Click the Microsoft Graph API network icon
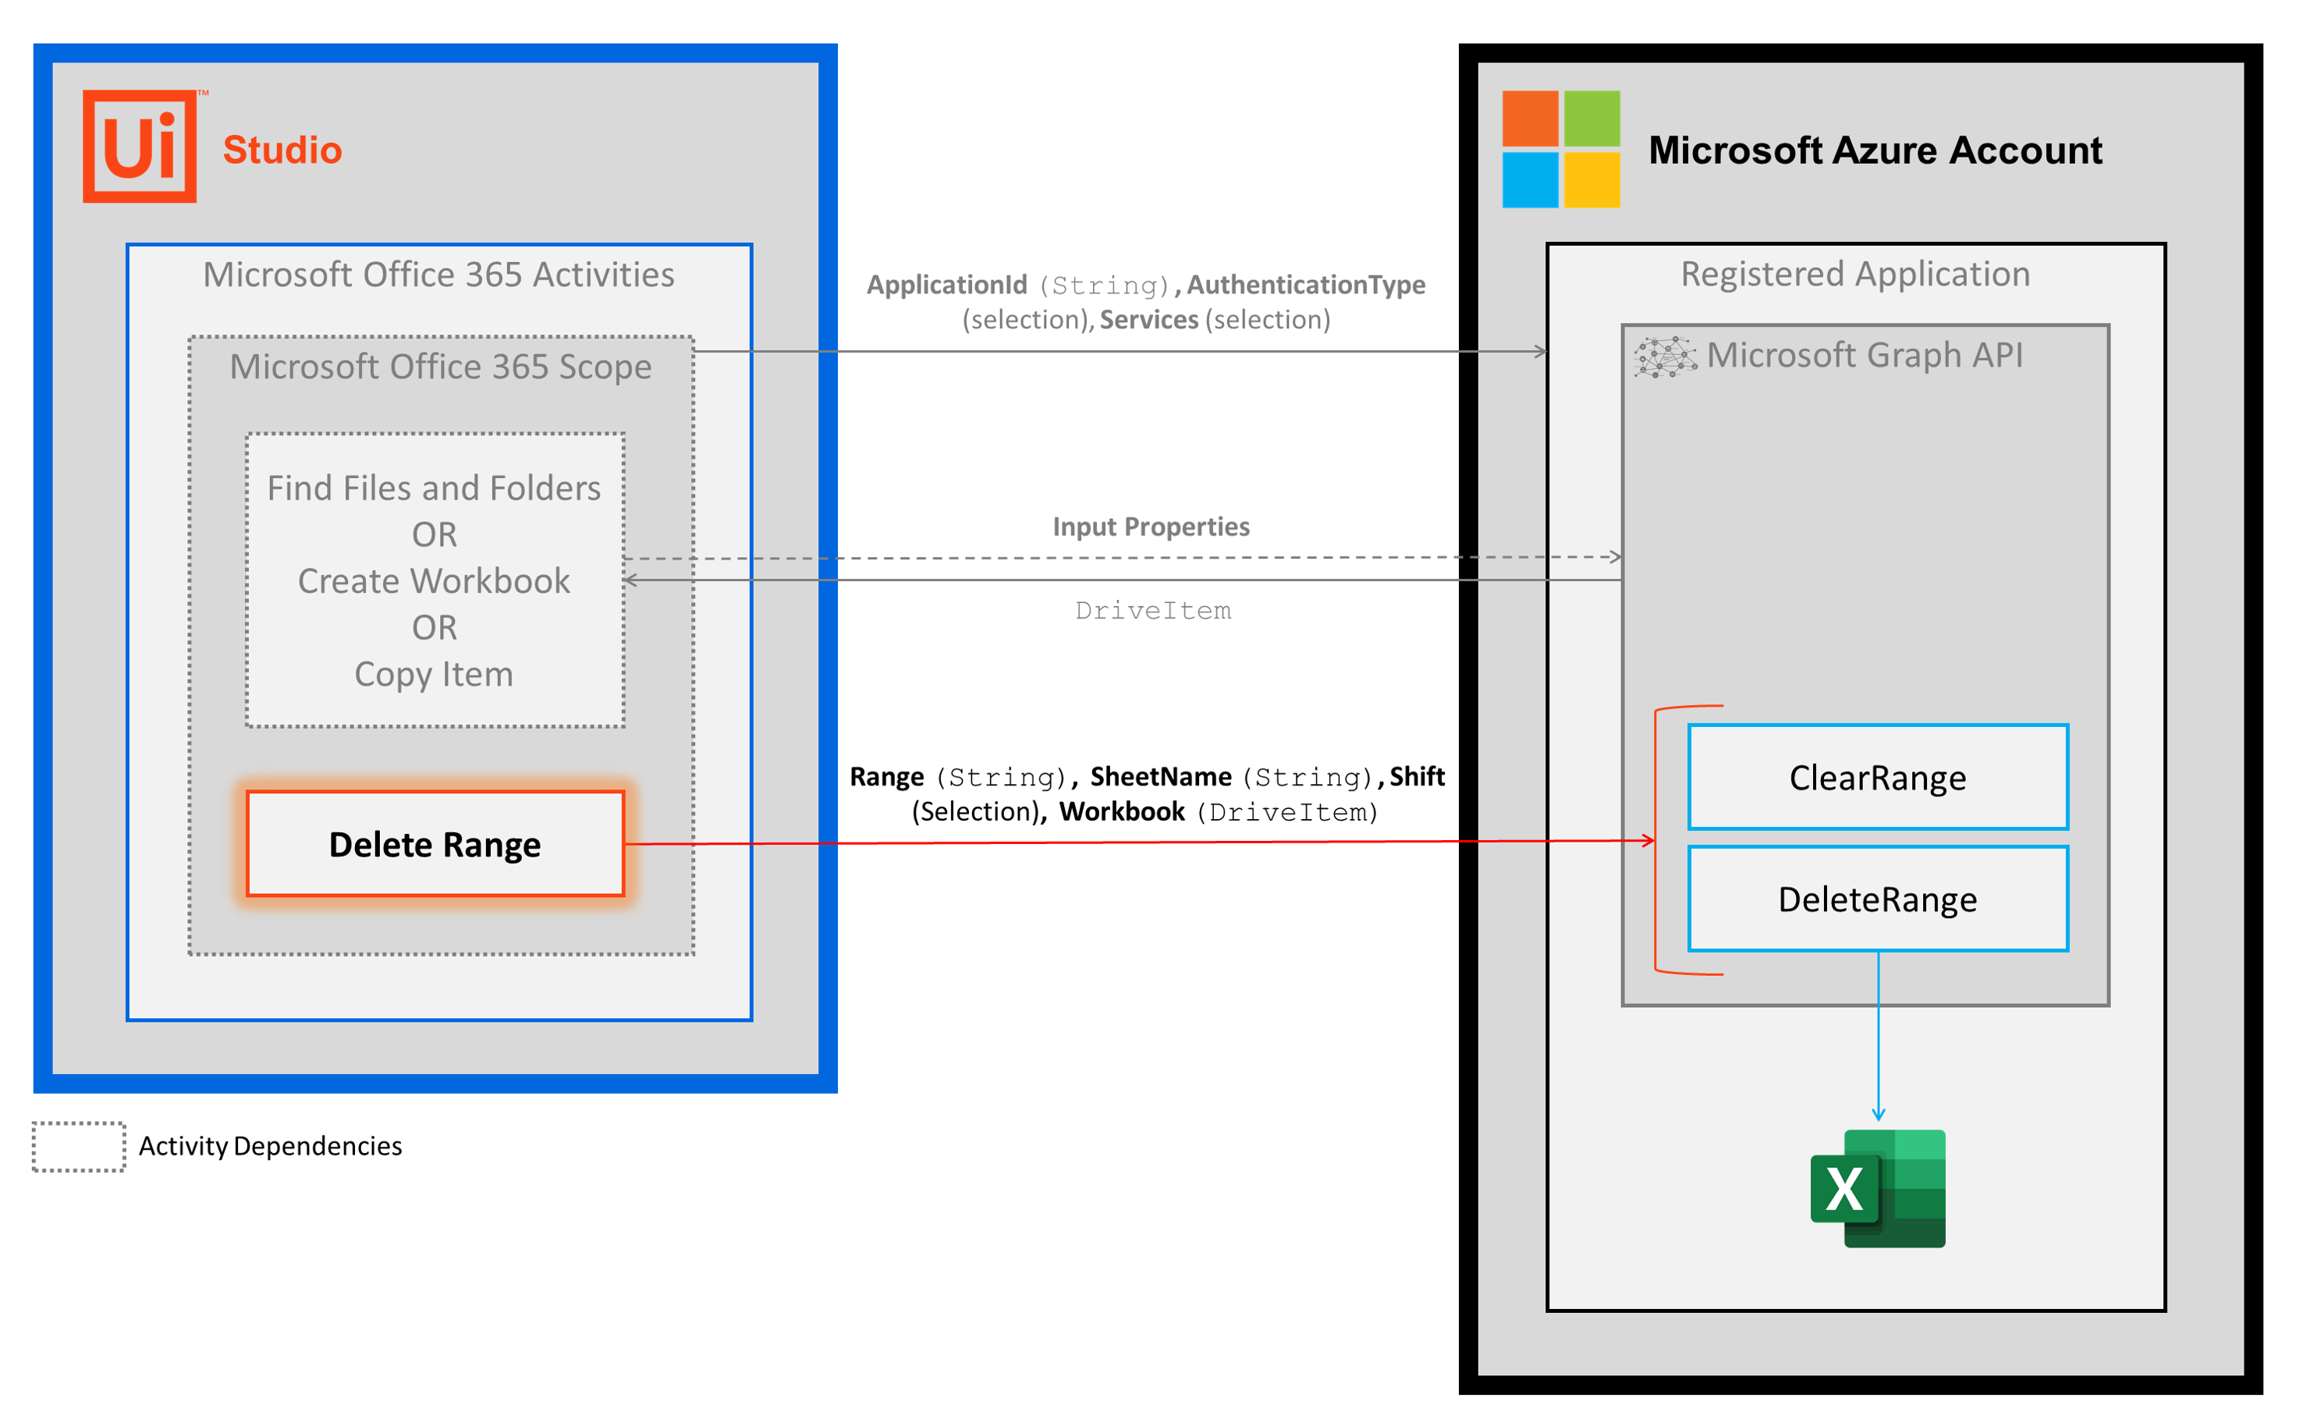The image size is (2303, 1419). point(1666,357)
